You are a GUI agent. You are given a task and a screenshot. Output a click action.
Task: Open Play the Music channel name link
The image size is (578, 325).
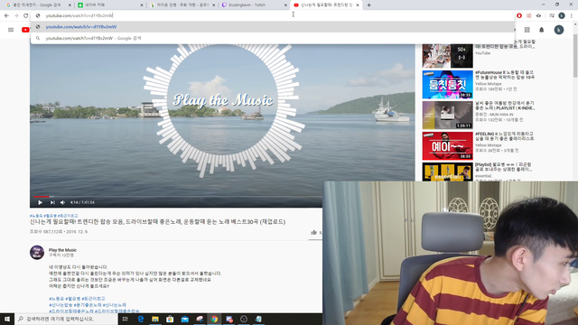coord(62,250)
